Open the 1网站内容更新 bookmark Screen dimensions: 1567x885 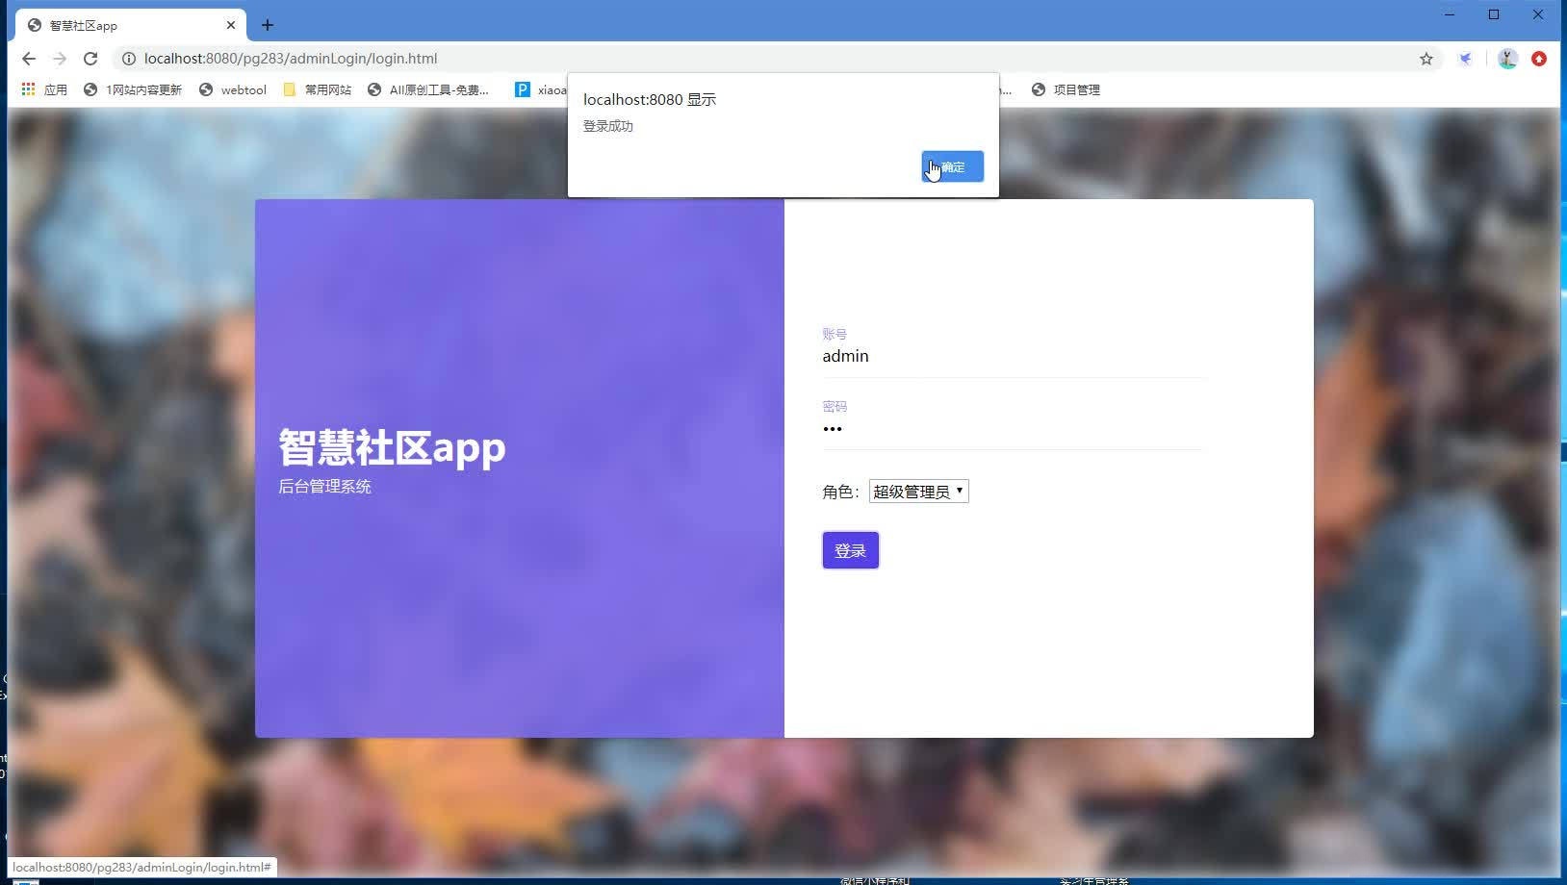[133, 89]
